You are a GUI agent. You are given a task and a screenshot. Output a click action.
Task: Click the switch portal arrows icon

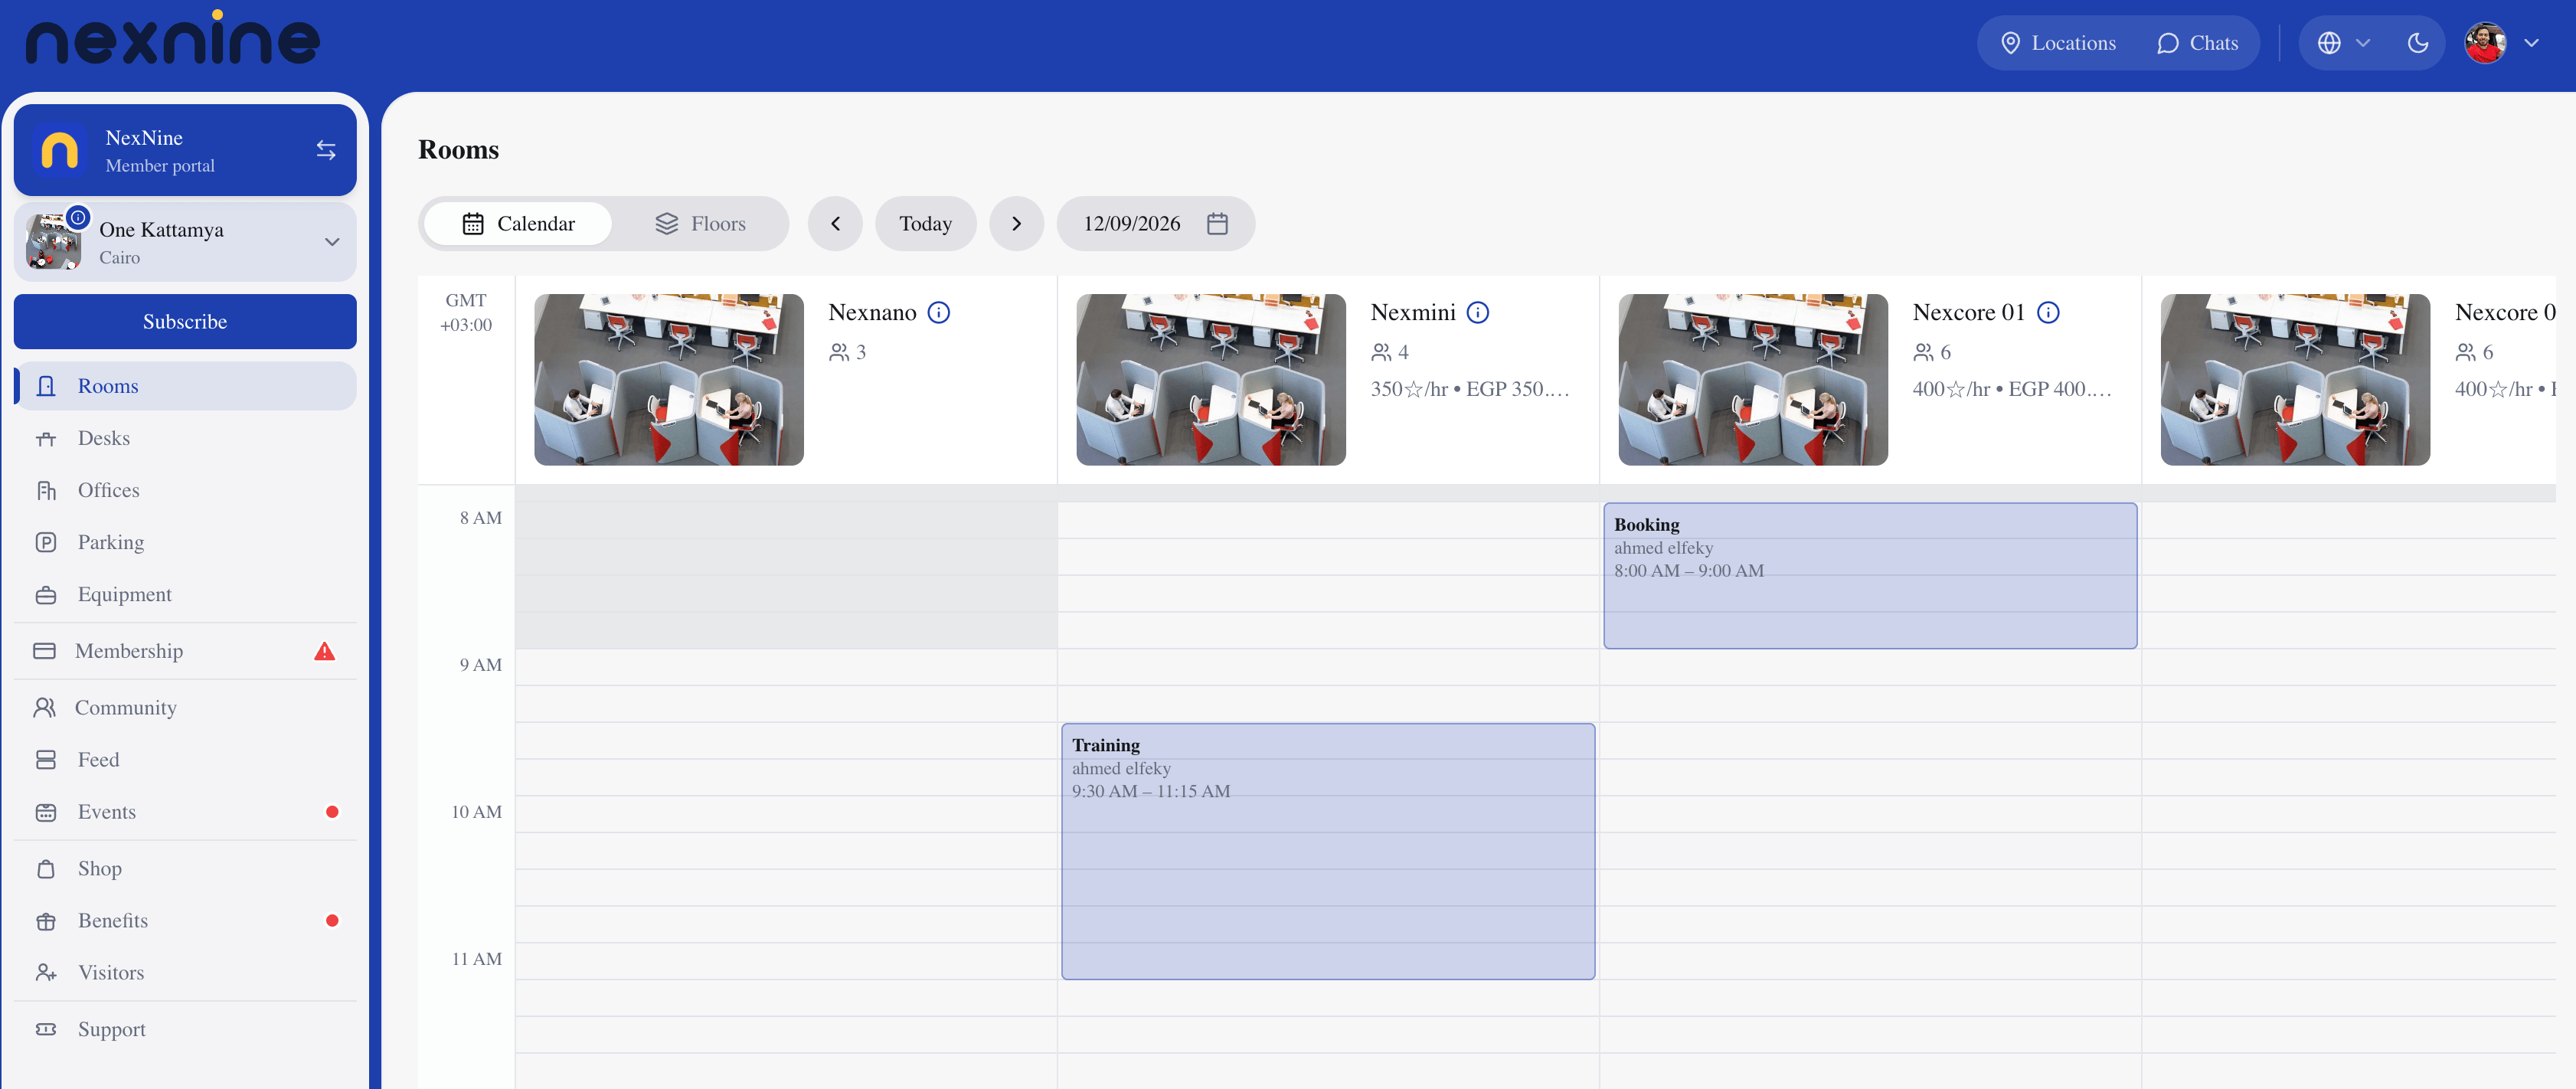pyautogui.click(x=326, y=150)
